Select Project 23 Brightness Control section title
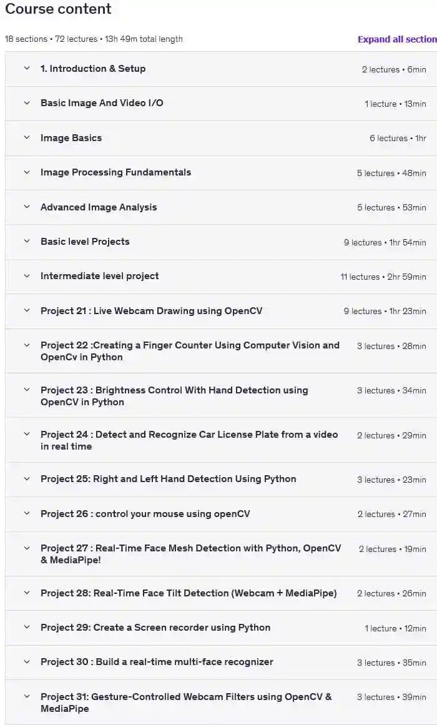 [x=174, y=396]
